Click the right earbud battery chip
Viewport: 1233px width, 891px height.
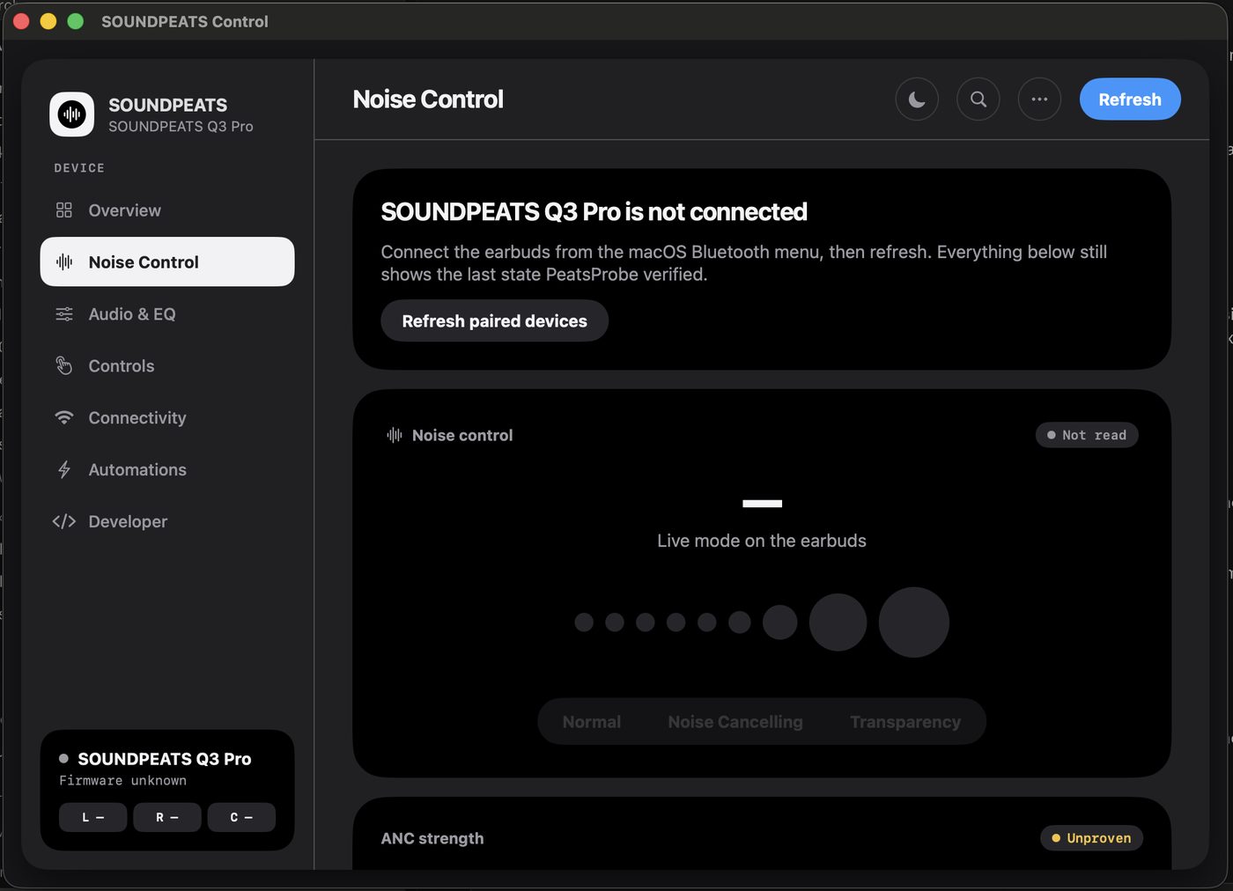click(x=167, y=817)
